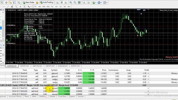Select the EURAUD,M1 chart tab
Viewport: 178px width, 100px height.
63,66
